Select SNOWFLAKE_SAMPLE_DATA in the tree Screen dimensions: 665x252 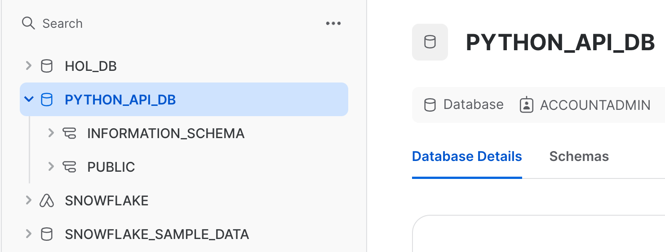pyautogui.click(x=157, y=234)
